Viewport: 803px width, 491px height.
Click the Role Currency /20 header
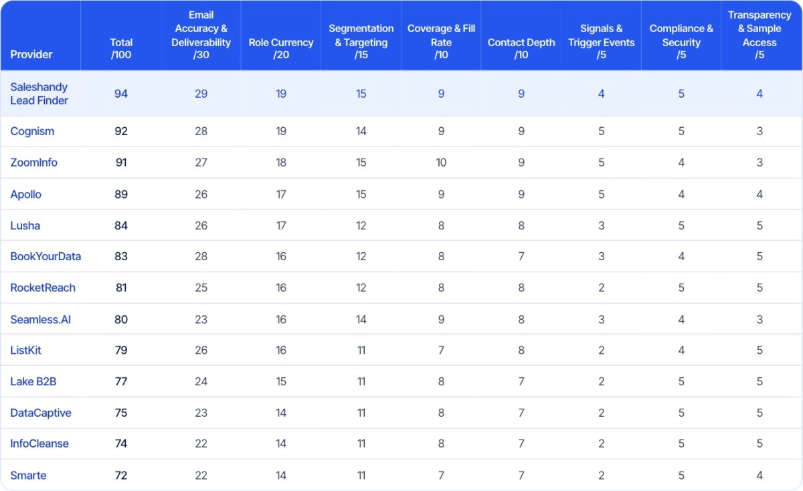[x=281, y=48]
